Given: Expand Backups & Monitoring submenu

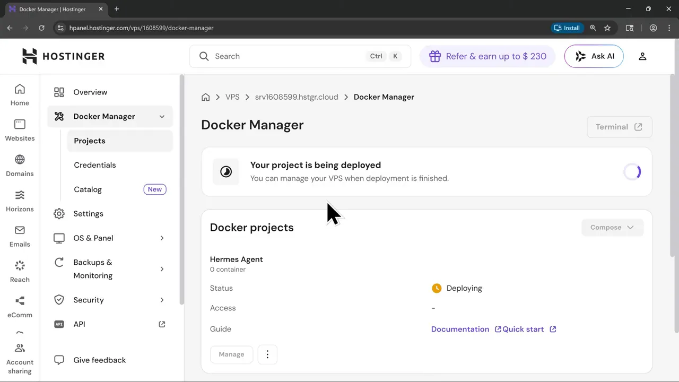Looking at the screenshot, I should 162,269.
